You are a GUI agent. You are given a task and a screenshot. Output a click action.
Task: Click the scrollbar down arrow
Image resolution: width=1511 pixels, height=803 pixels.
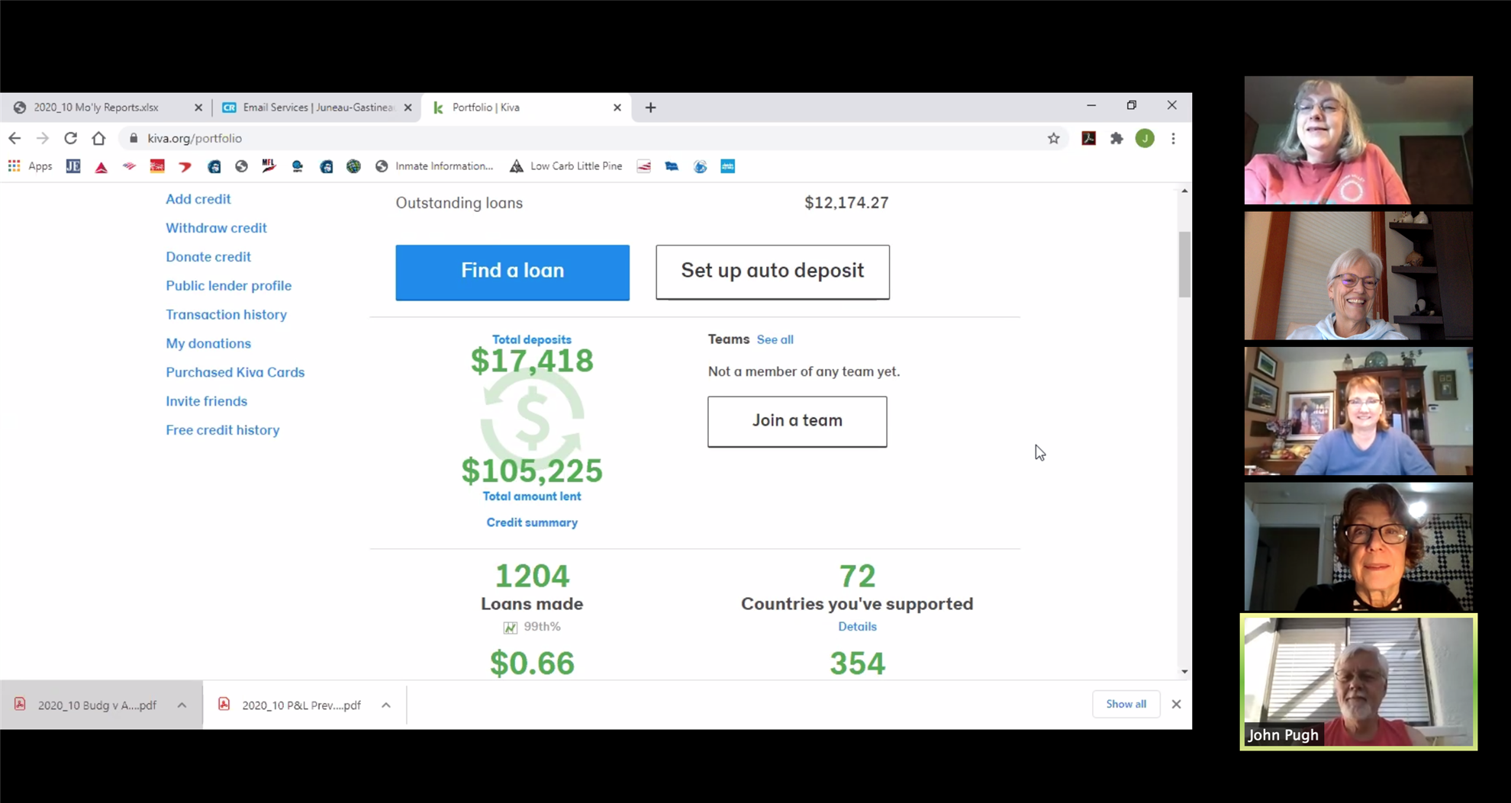point(1184,672)
